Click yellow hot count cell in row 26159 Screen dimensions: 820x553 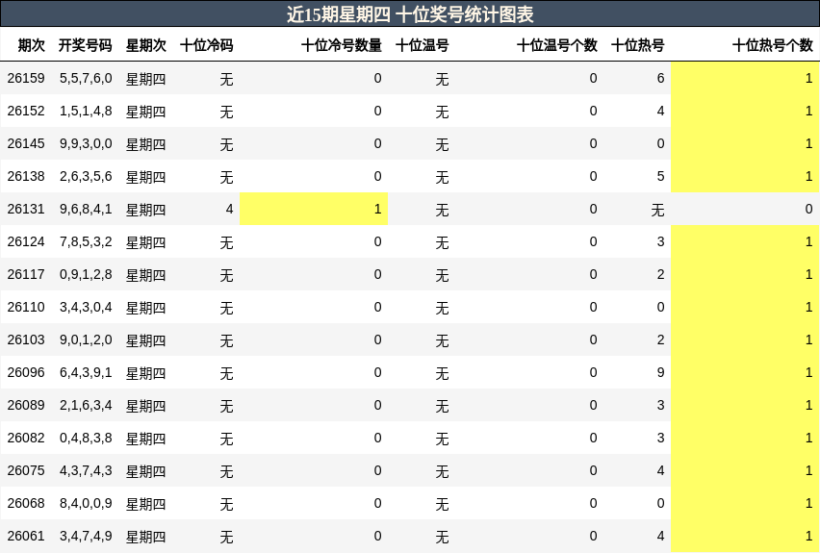click(x=745, y=79)
